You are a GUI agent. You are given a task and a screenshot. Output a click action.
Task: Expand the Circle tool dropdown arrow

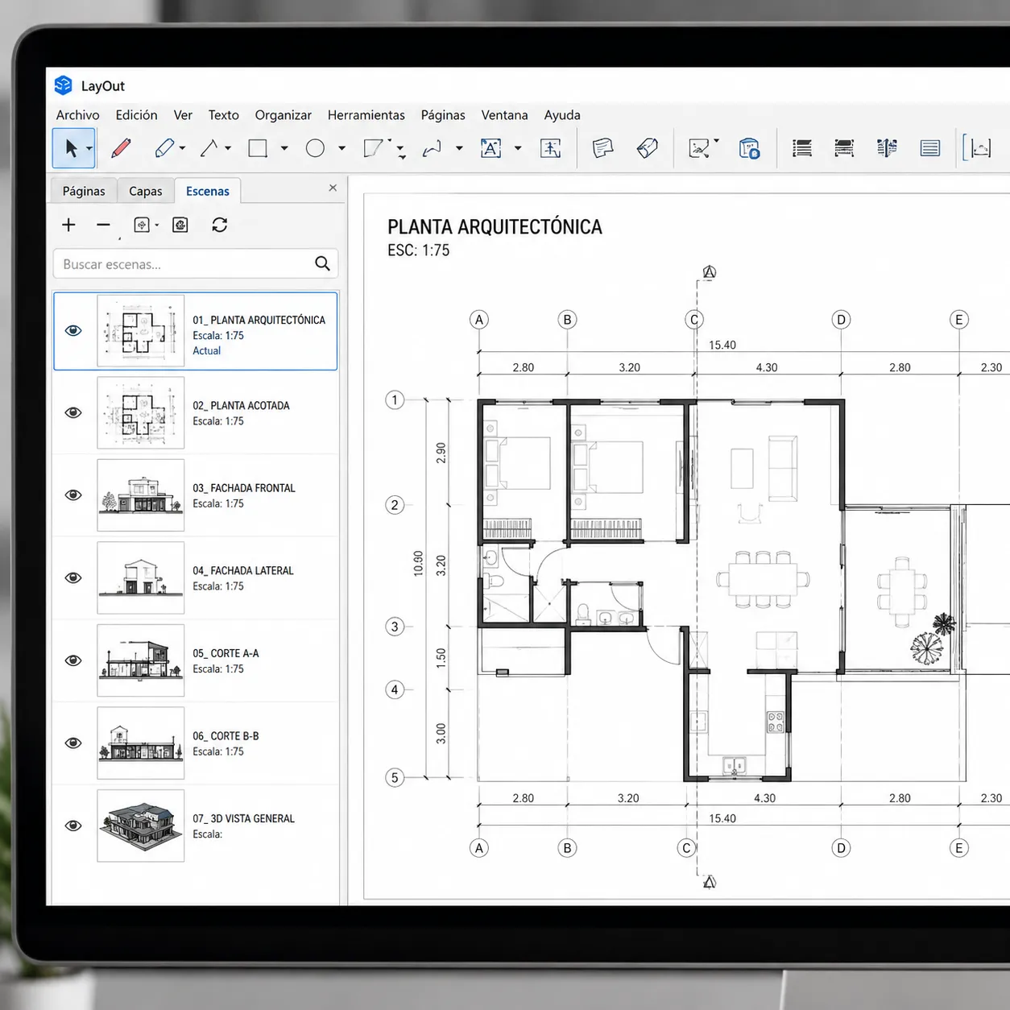pos(342,148)
